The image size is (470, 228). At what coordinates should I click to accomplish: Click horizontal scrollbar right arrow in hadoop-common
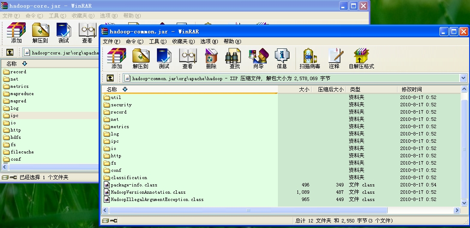point(457,210)
